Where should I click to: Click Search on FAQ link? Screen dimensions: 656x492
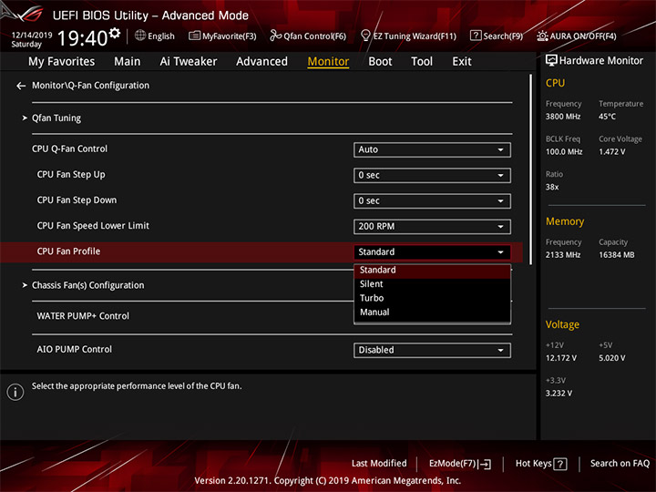pos(620,464)
